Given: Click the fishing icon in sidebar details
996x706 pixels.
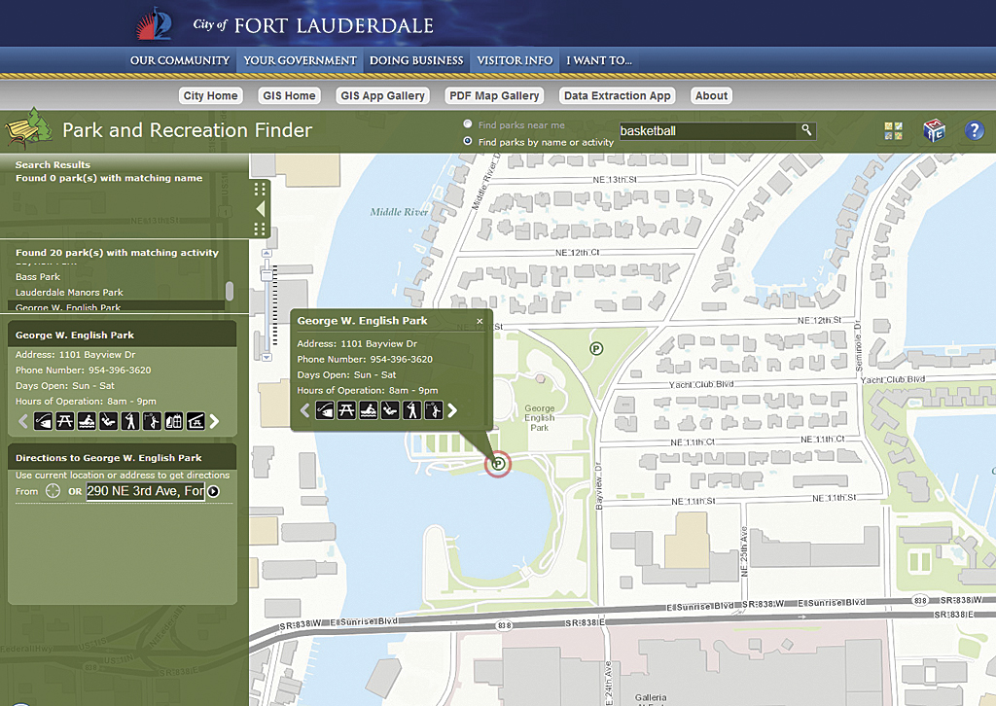Looking at the screenshot, I should (43, 421).
